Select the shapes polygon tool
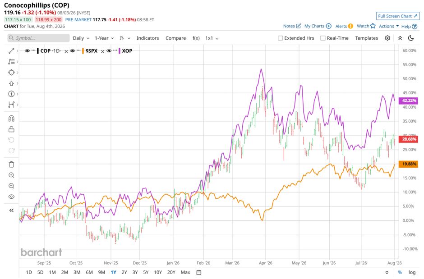This screenshot has width=424, height=279. point(11,73)
